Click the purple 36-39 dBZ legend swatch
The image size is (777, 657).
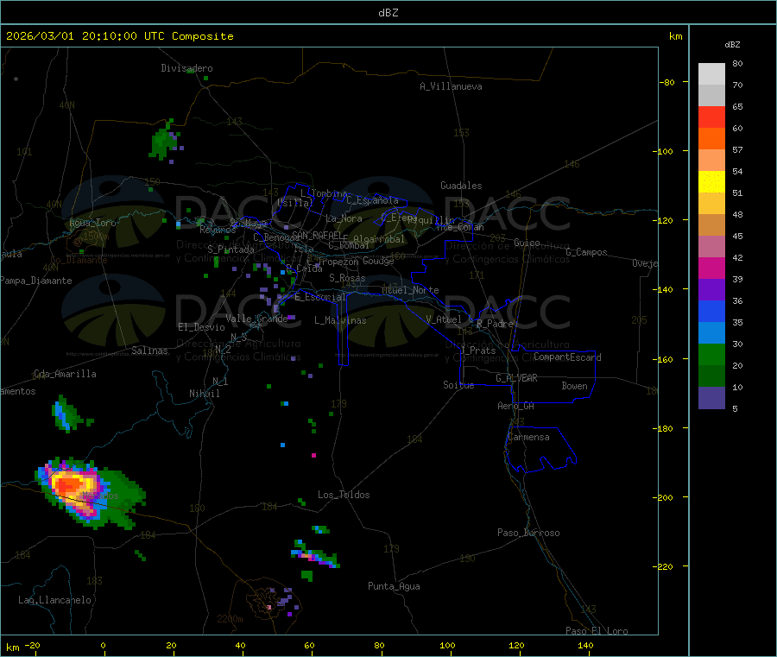point(711,290)
